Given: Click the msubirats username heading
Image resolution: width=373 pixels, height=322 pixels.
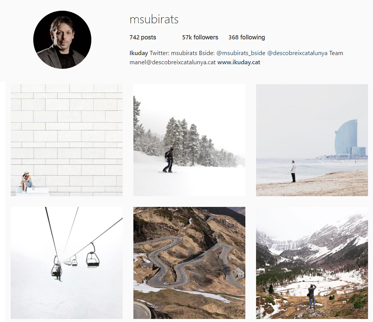Looking at the screenshot, I should pyautogui.click(x=154, y=19).
